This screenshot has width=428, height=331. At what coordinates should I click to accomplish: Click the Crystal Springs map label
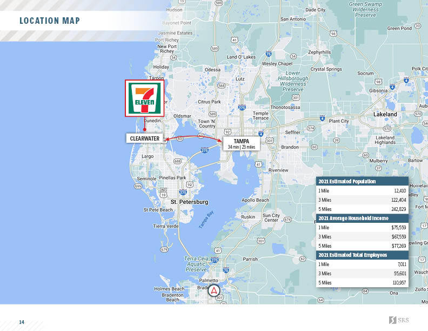(x=326, y=69)
